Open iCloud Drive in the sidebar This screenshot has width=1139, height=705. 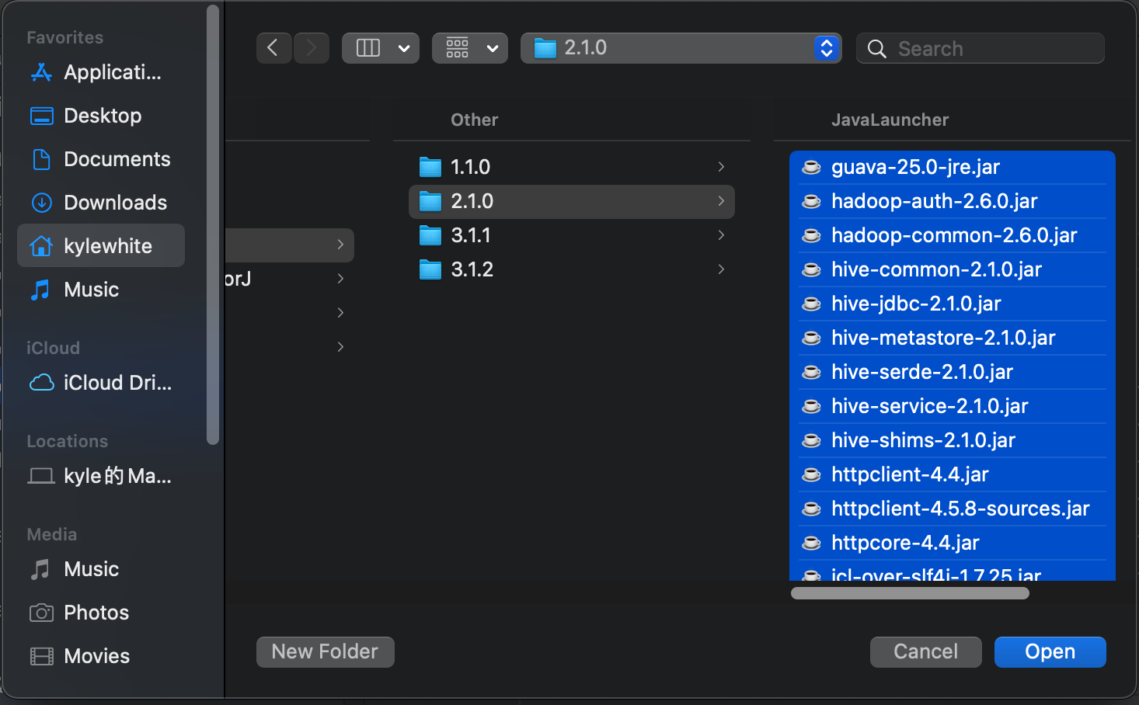coord(101,383)
